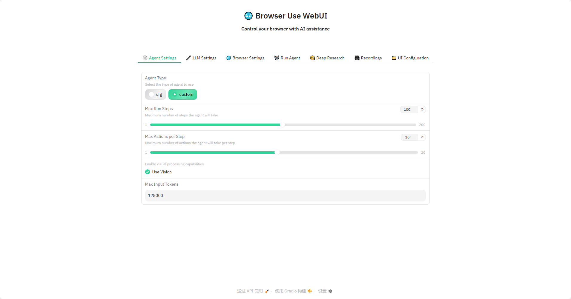Click the Gradio logo icon in the footer
571x299 pixels.
click(310, 291)
